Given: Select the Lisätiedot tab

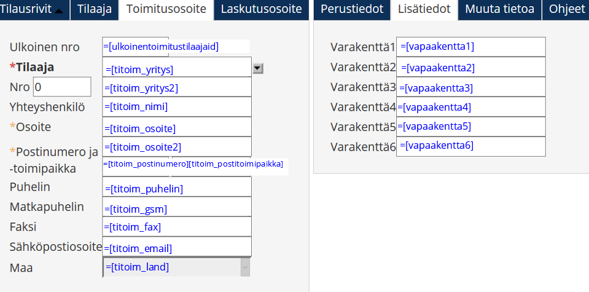Looking at the screenshot, I should [424, 9].
